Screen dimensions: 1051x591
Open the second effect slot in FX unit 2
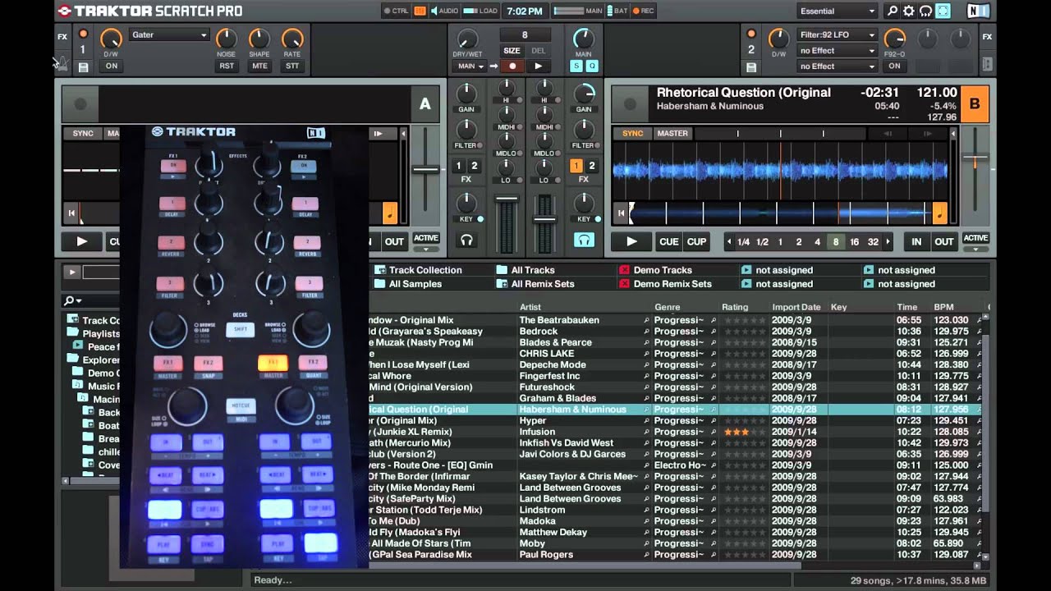837,50
